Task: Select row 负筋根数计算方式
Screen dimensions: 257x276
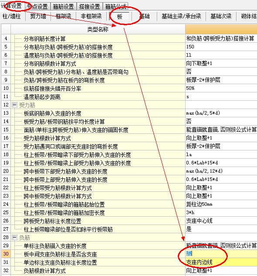Action: 98,270
